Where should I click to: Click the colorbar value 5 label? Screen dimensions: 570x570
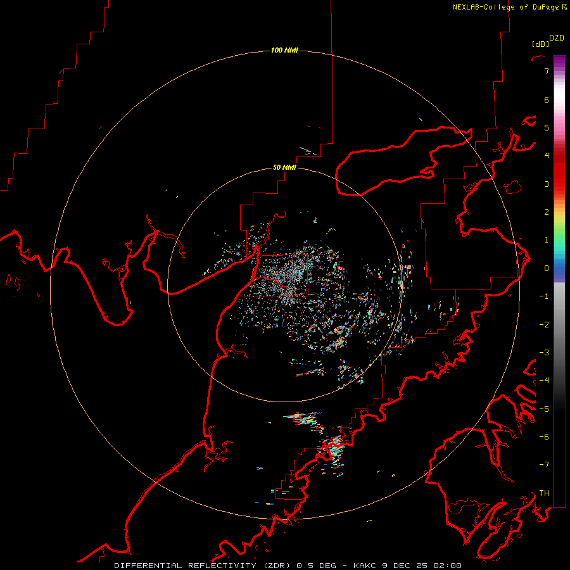[x=547, y=127]
